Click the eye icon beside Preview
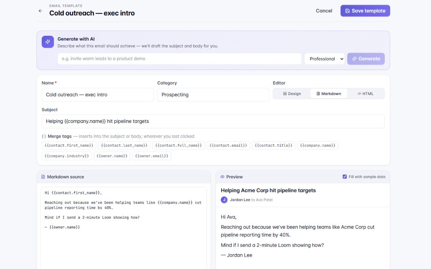The width and height of the screenshot is (431, 269). click(x=222, y=177)
